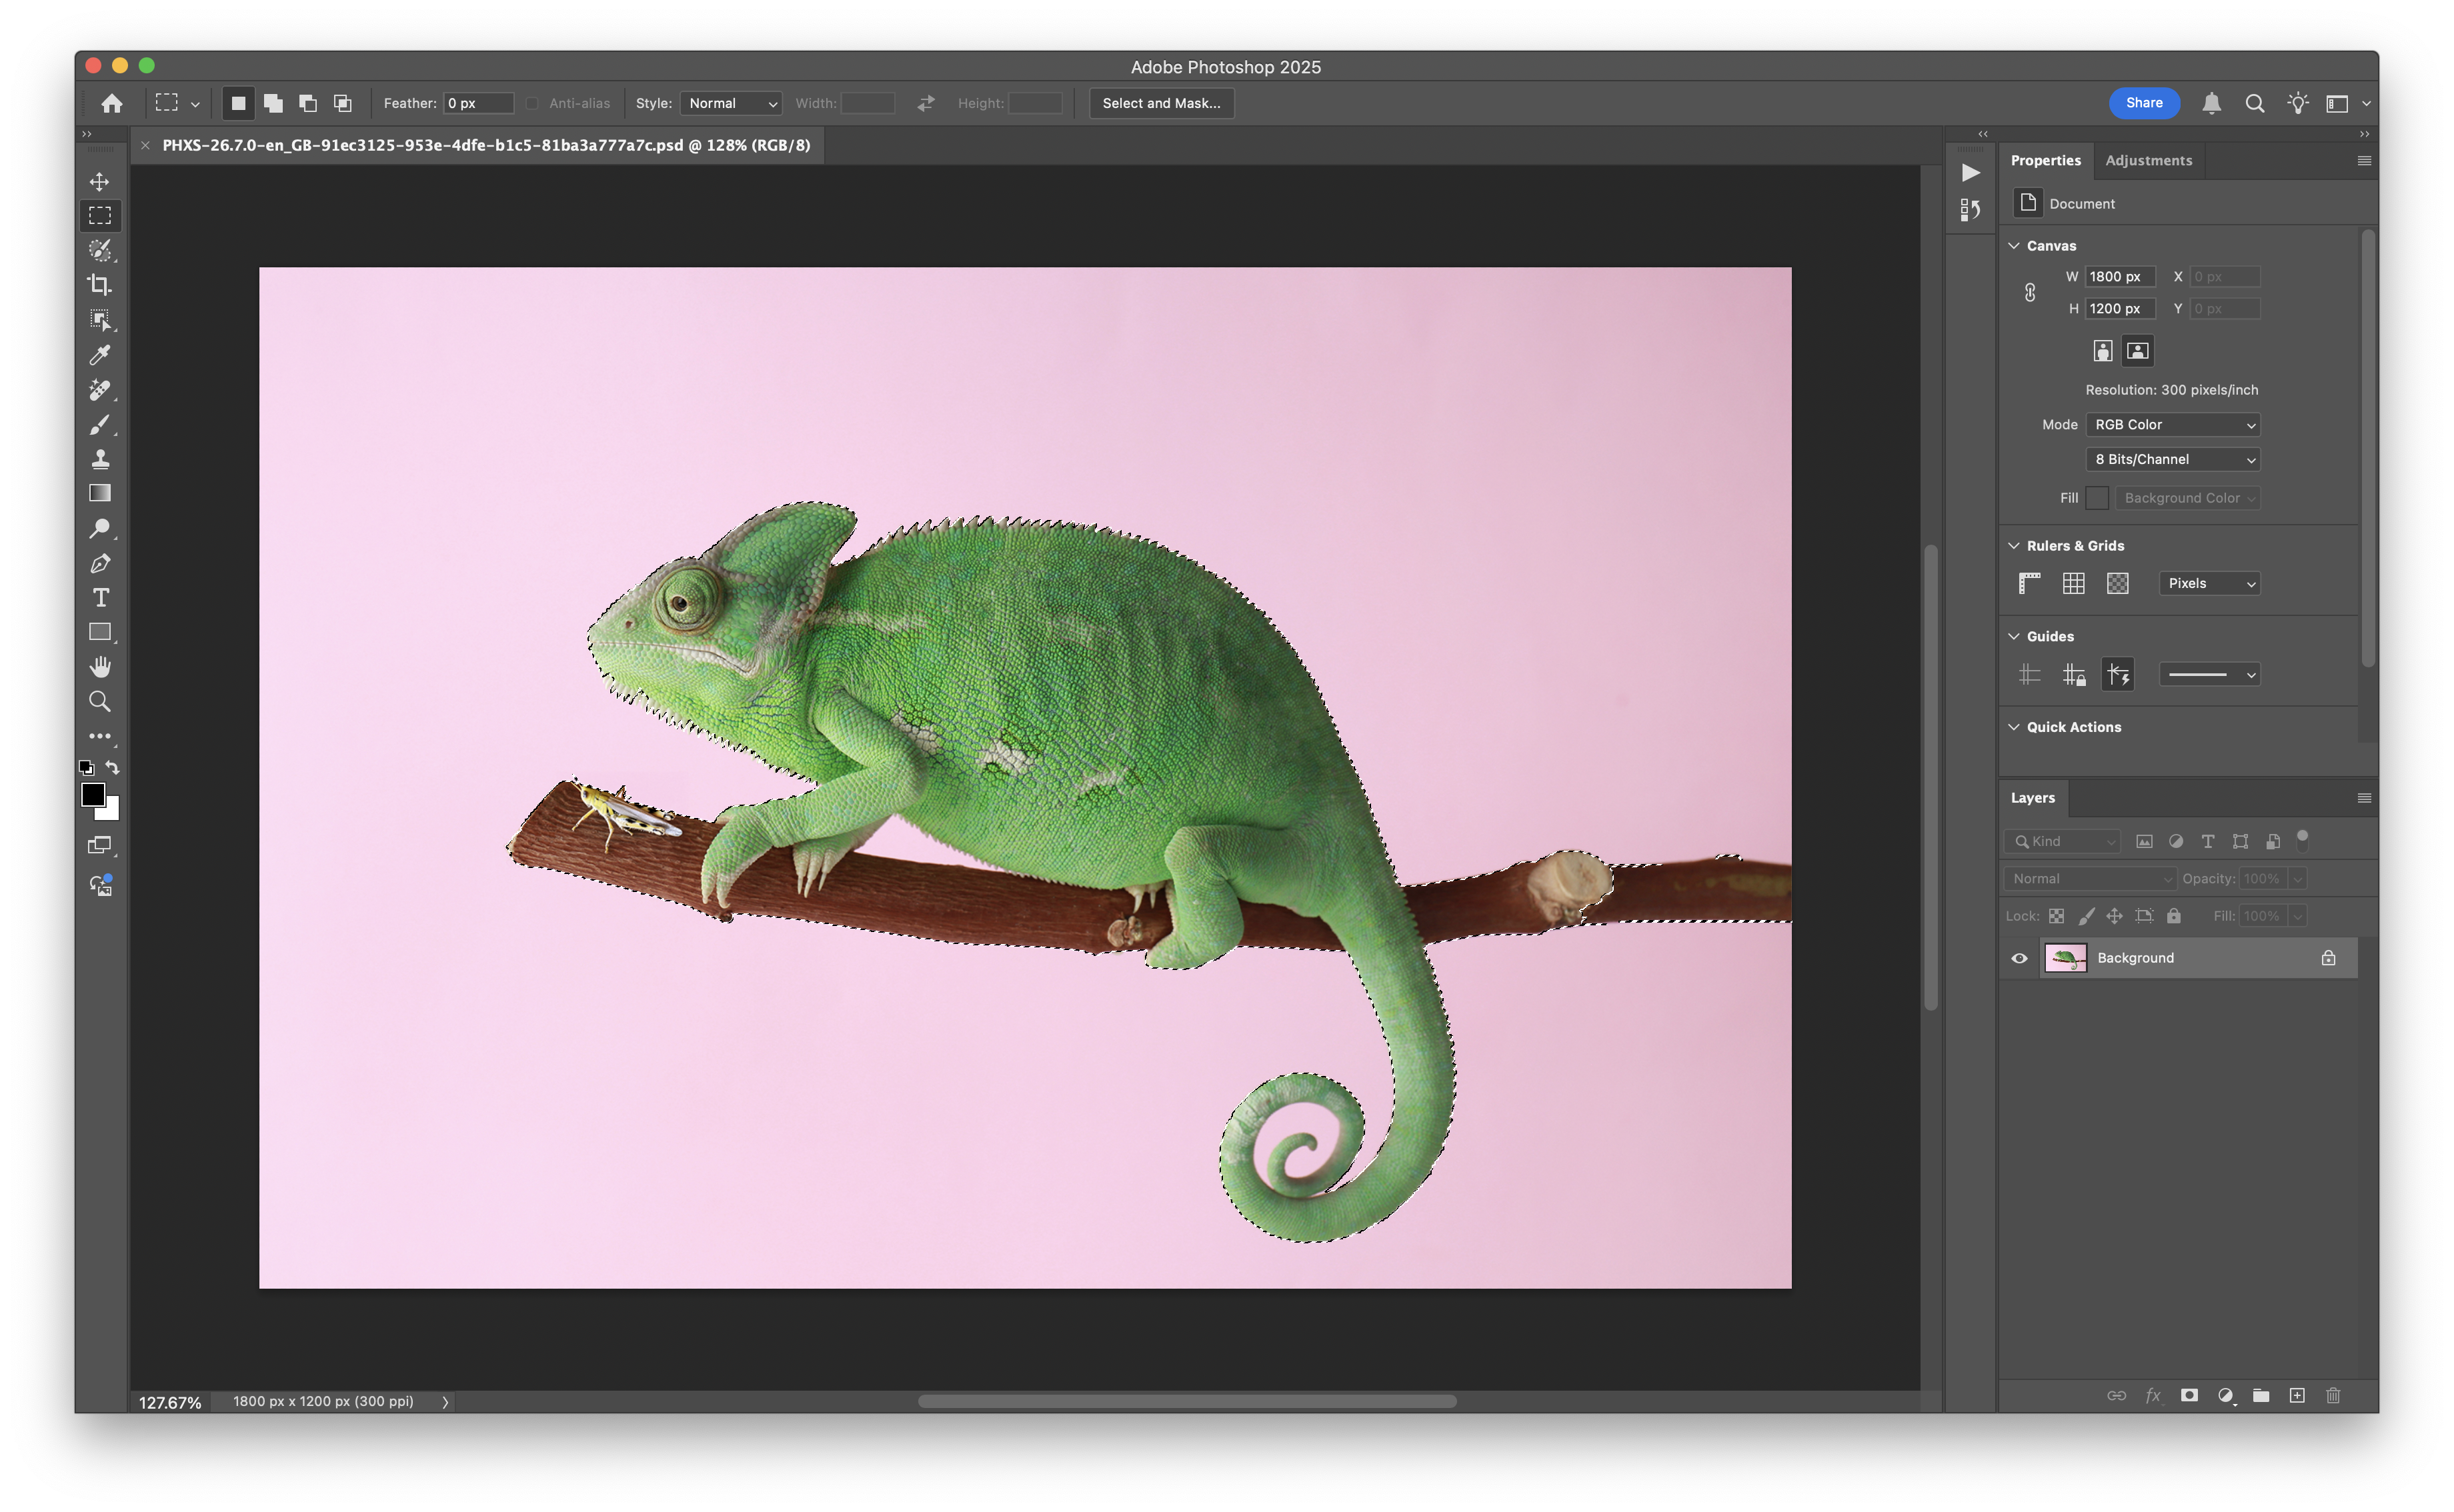Open the Style dropdown set to Normal
Image resolution: width=2454 pixels, height=1512 pixels.
(732, 103)
